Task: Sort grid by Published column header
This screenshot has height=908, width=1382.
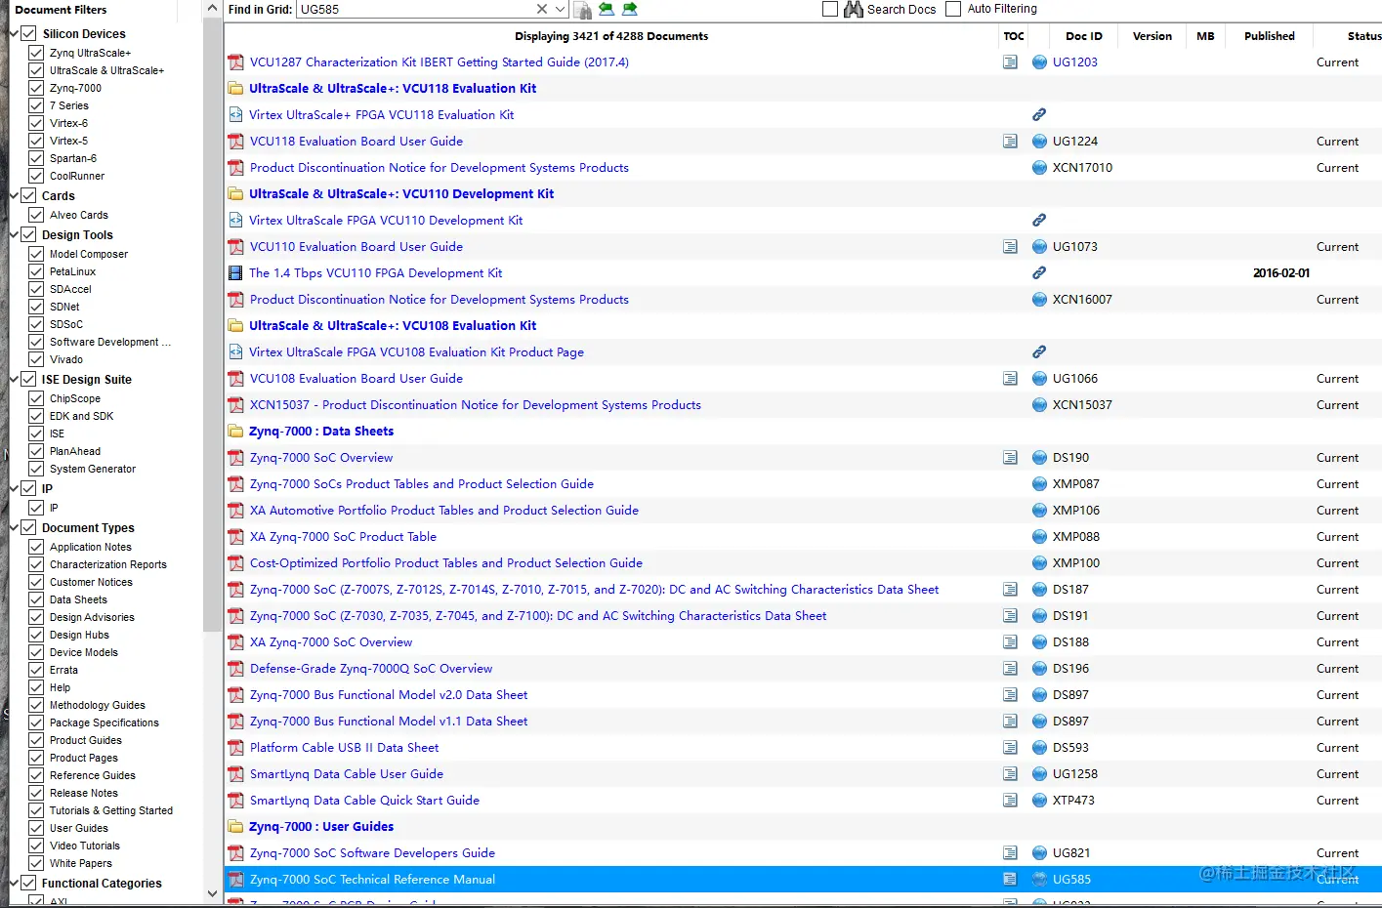Action: (1270, 36)
